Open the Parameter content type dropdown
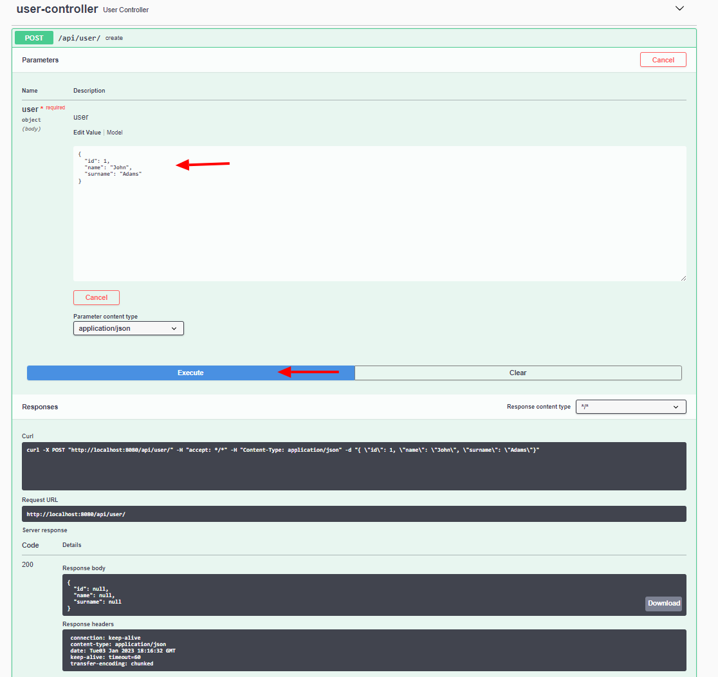 click(128, 328)
